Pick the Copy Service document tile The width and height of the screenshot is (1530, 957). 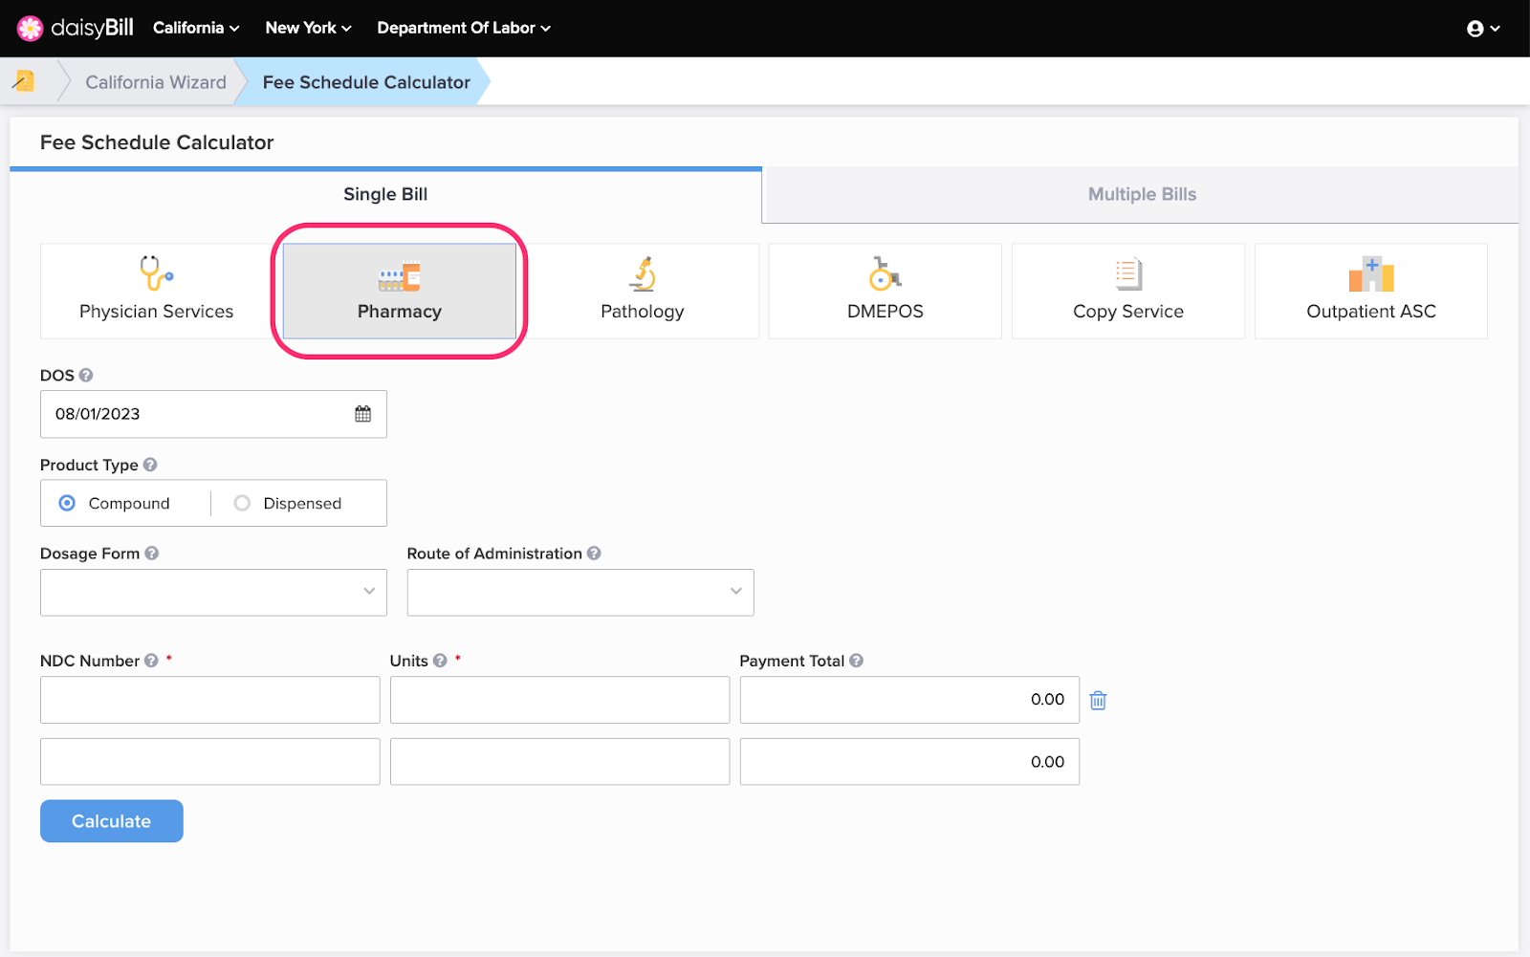[1128, 291]
